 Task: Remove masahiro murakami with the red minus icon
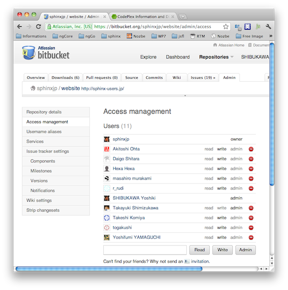(251, 179)
